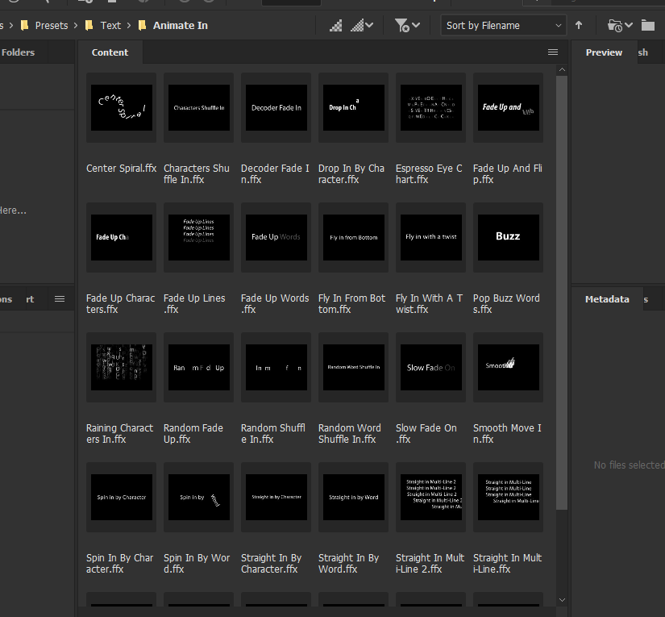The height and width of the screenshot is (617, 665).
Task: Create a new folder with folder icon
Action: click(x=647, y=26)
